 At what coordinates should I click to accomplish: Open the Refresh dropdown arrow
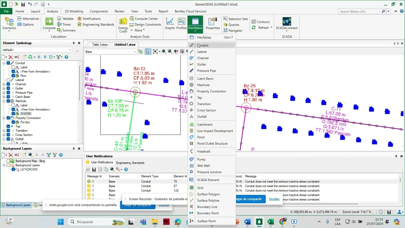click(271, 28)
